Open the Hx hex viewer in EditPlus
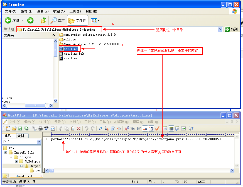Screen dimensions: 243x187 point(132,128)
